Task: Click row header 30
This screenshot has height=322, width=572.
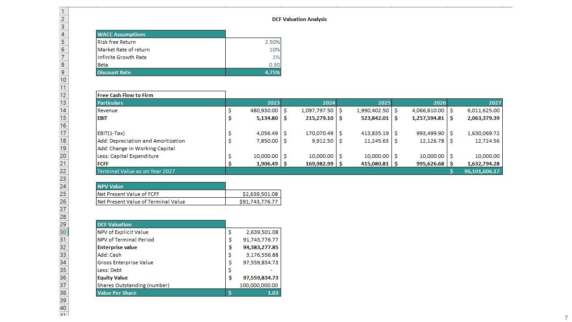Action: click(x=63, y=232)
